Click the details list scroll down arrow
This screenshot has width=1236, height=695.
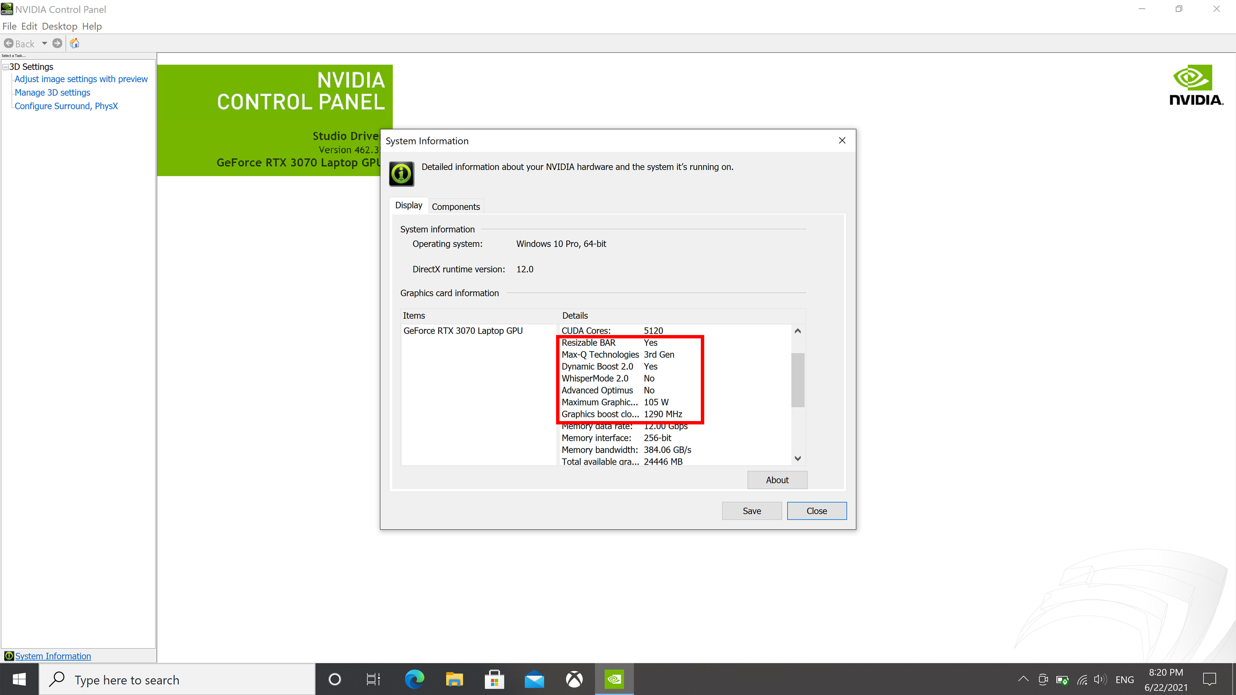coord(797,458)
